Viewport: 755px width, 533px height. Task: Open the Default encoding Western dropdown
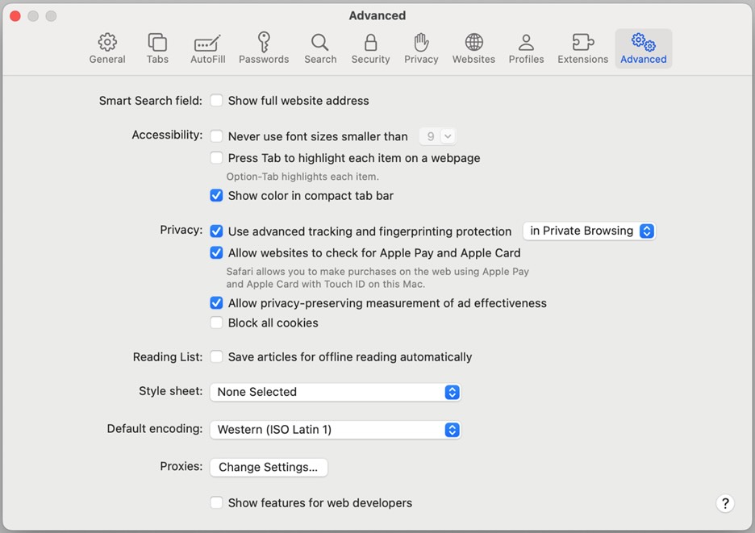point(335,430)
